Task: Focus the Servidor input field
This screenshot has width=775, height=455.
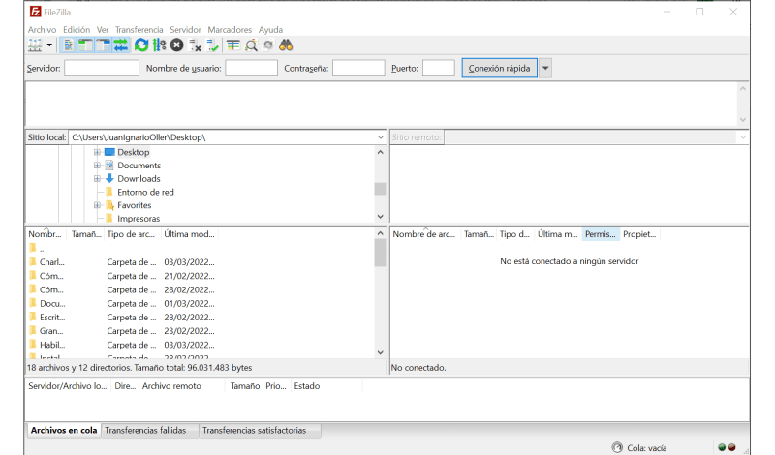Action: (102, 68)
